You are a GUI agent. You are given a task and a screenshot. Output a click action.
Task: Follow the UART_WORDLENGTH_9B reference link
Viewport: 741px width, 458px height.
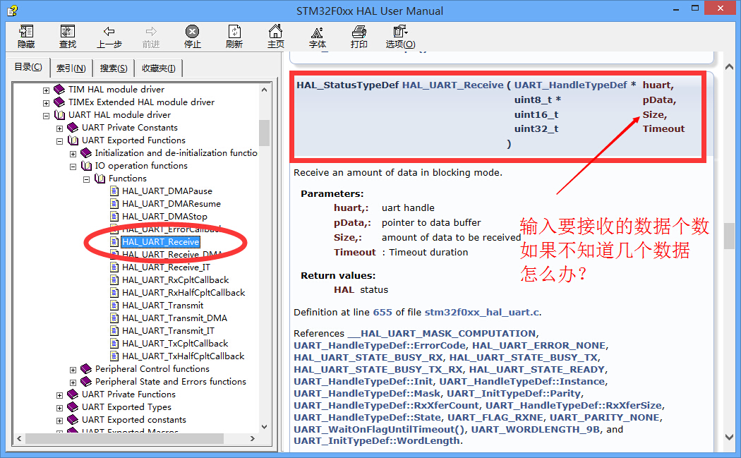(x=536, y=430)
